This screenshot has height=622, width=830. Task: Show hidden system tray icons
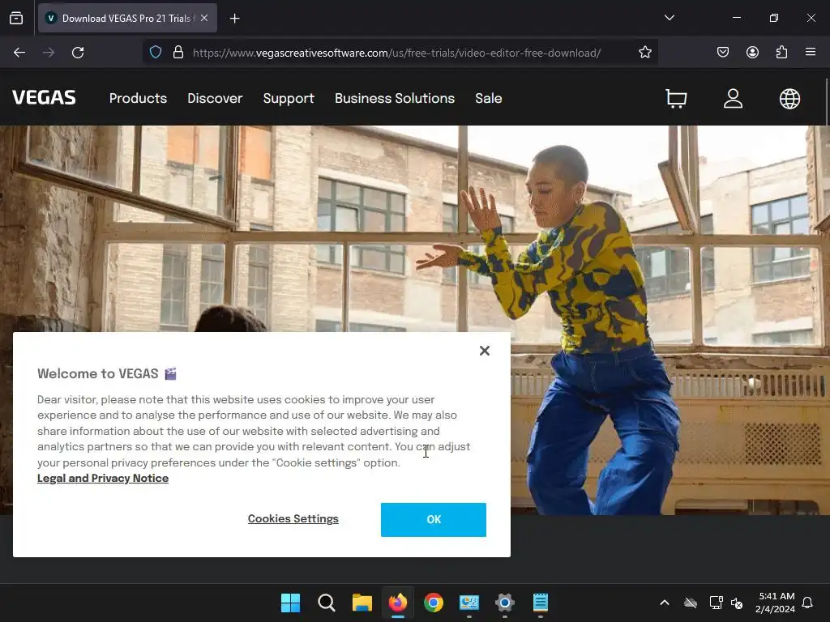[665, 603]
